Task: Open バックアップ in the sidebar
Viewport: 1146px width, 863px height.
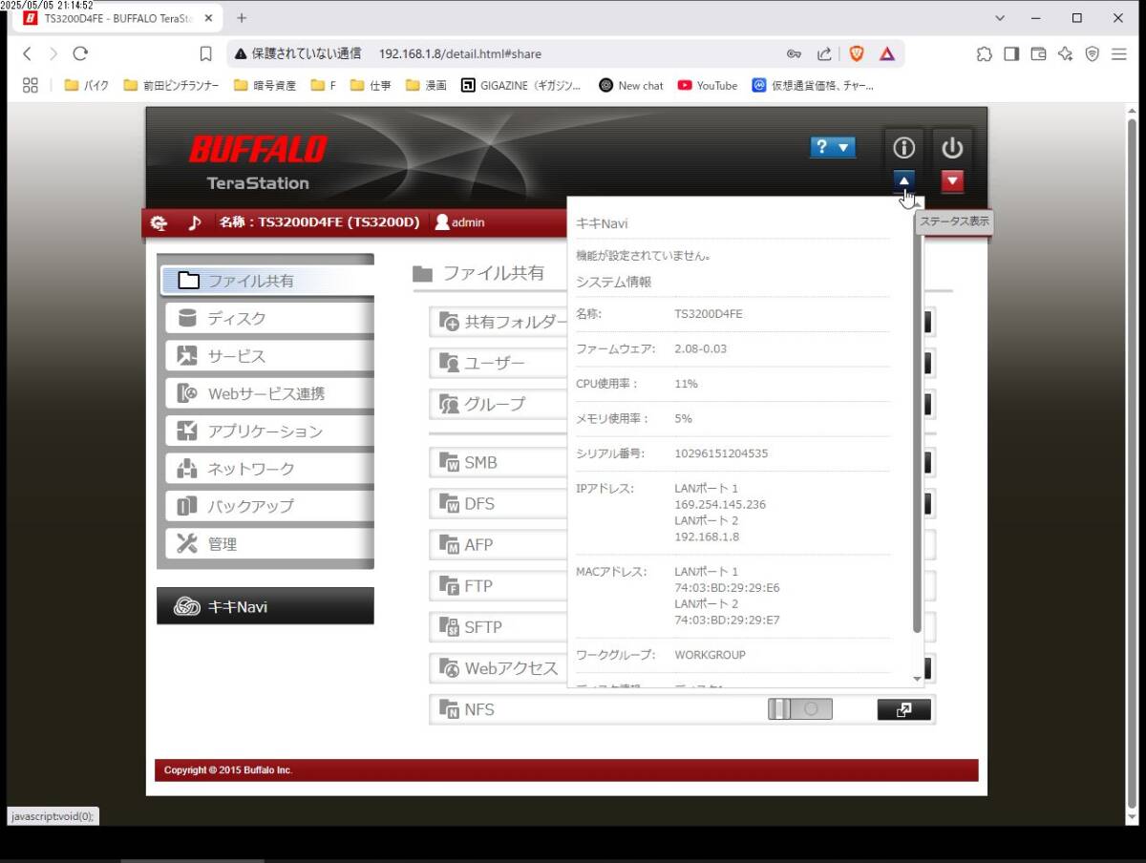Action: [269, 506]
